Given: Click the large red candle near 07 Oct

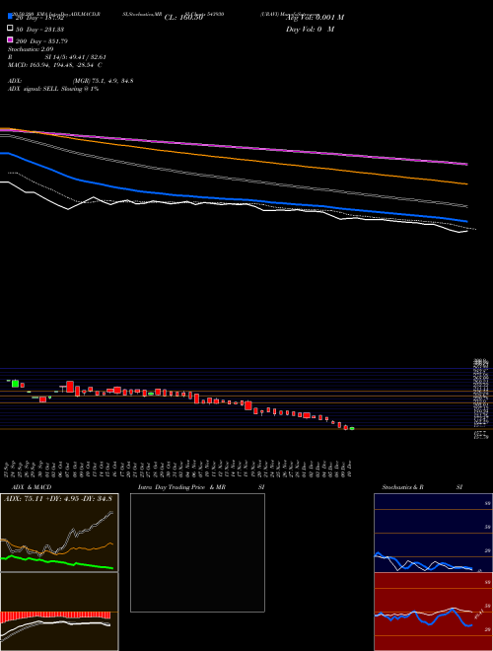Looking at the screenshot, I should 70,387.
